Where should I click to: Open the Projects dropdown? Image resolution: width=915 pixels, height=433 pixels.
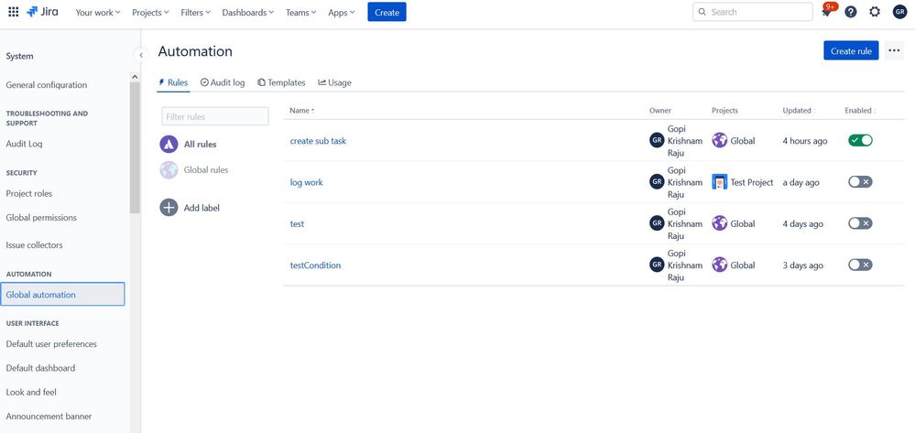[150, 12]
